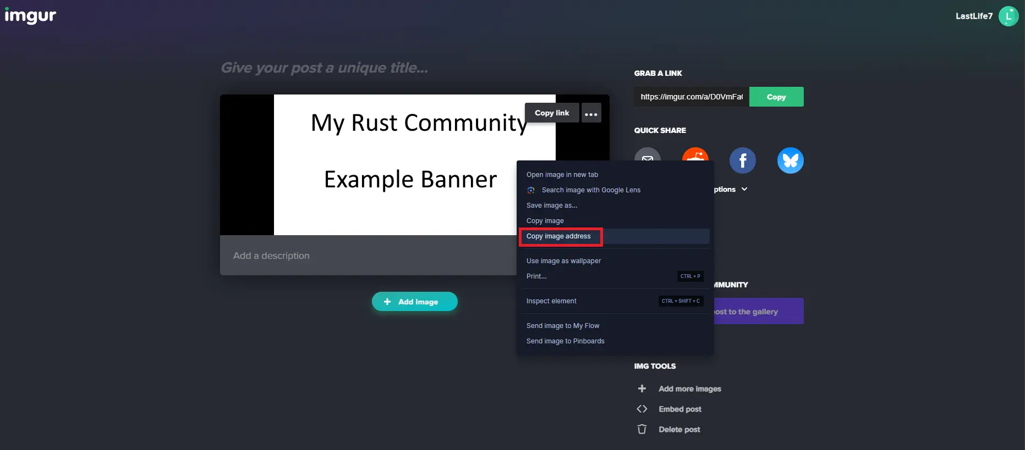The image size is (1025, 450).
Task: Select Copy image address from context menu
Action: coord(558,236)
